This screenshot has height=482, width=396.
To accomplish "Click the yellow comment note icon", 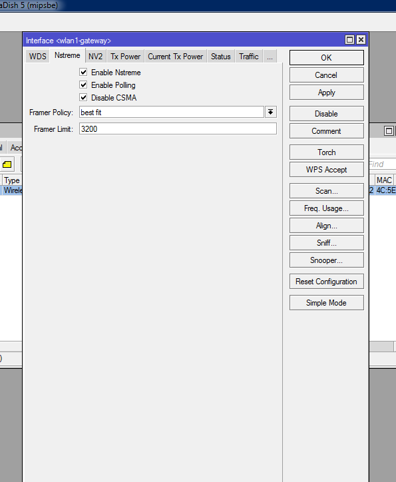I will (x=7, y=164).
